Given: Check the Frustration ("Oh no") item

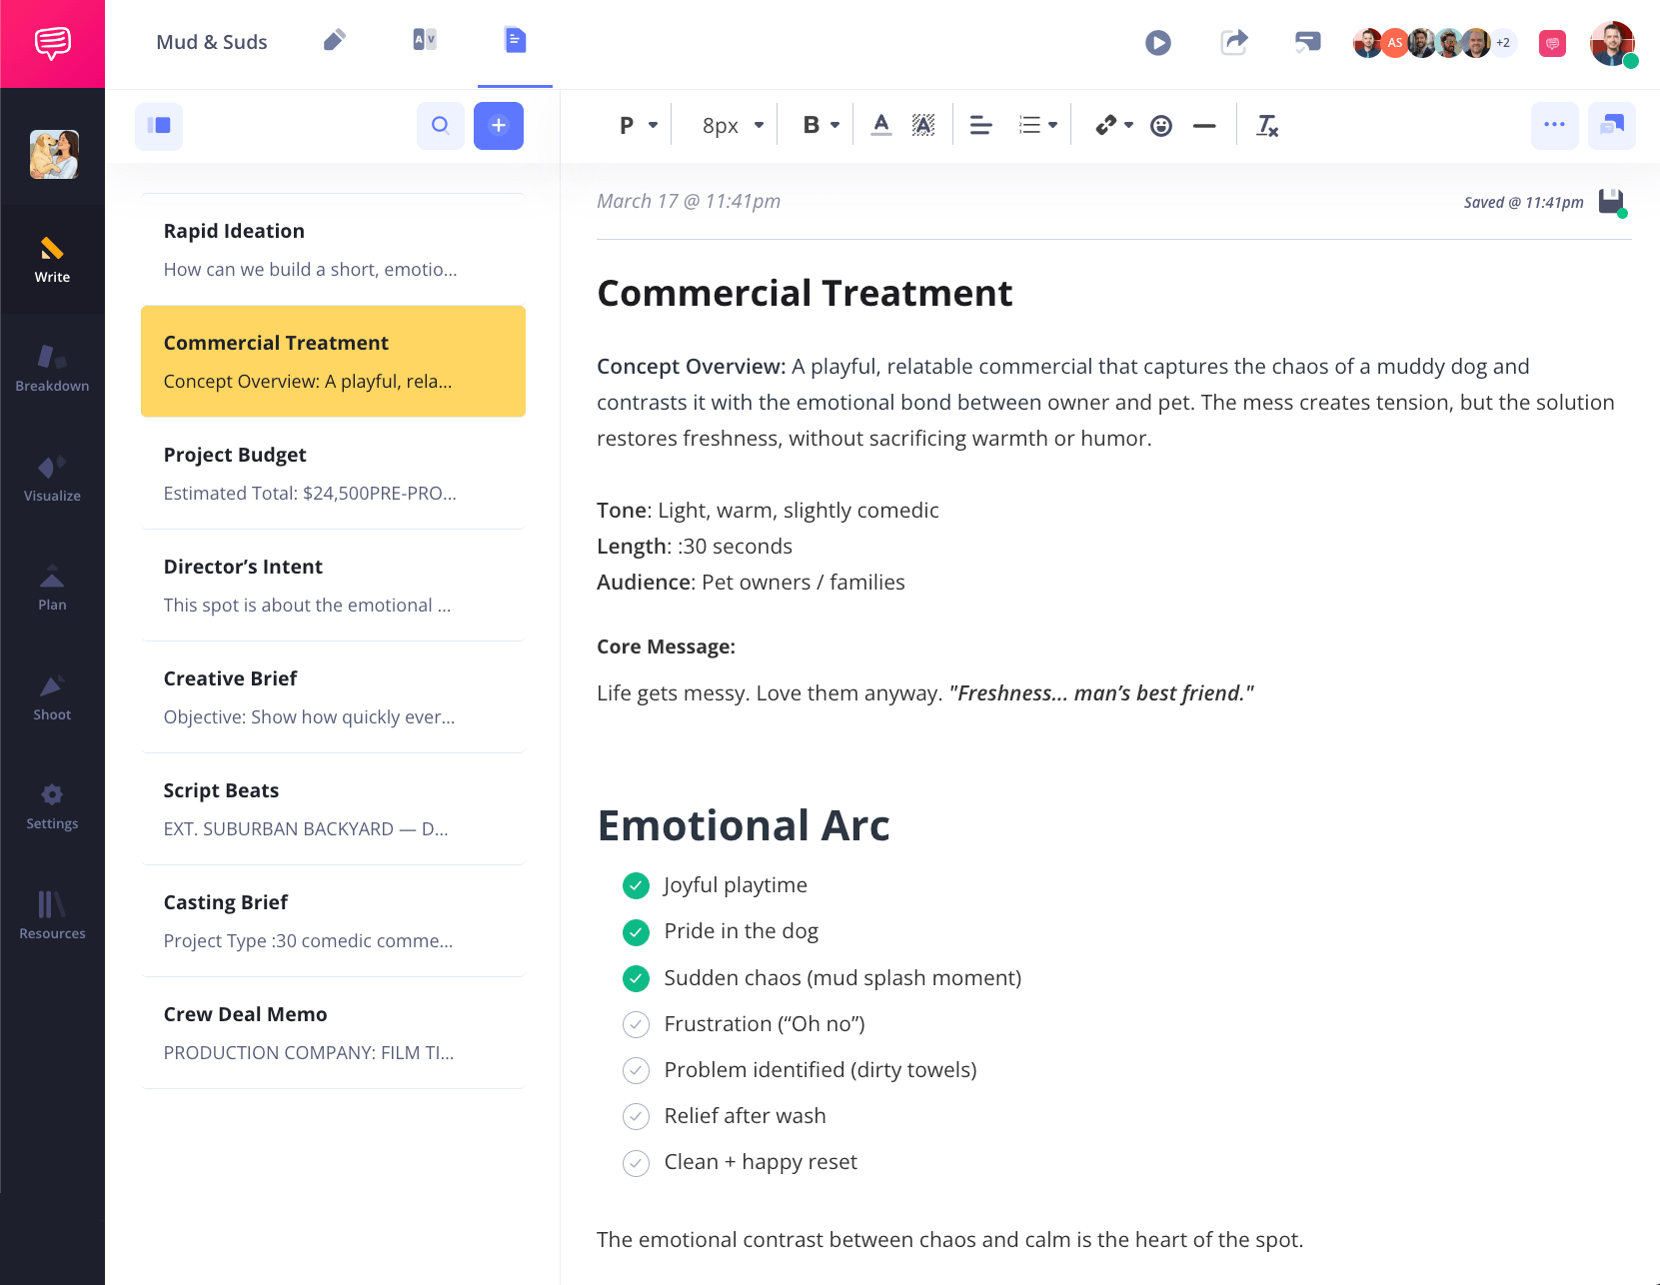Looking at the screenshot, I should click(x=636, y=1024).
